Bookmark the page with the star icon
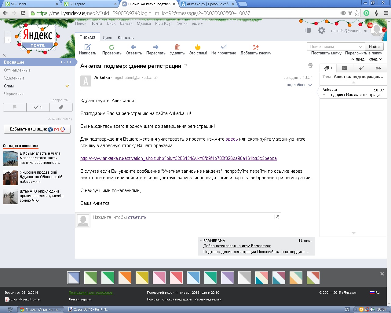The image size is (391, 313). click(x=357, y=13)
